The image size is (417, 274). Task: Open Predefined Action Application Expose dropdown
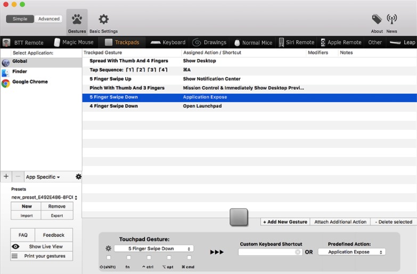(351, 252)
